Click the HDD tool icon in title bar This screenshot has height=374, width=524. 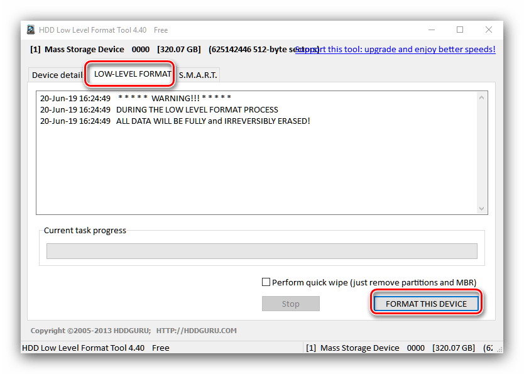click(x=31, y=30)
